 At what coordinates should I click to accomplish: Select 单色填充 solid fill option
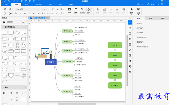[139, 28]
